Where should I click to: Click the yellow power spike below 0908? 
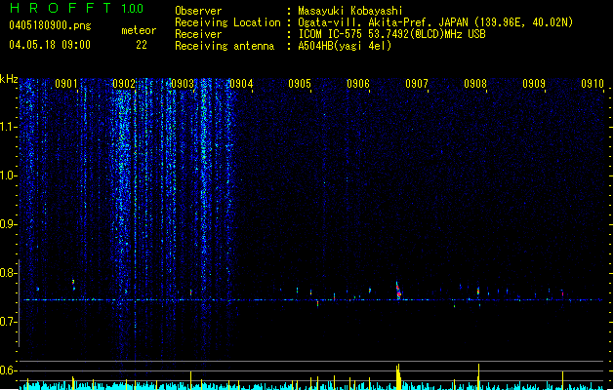coord(478,376)
